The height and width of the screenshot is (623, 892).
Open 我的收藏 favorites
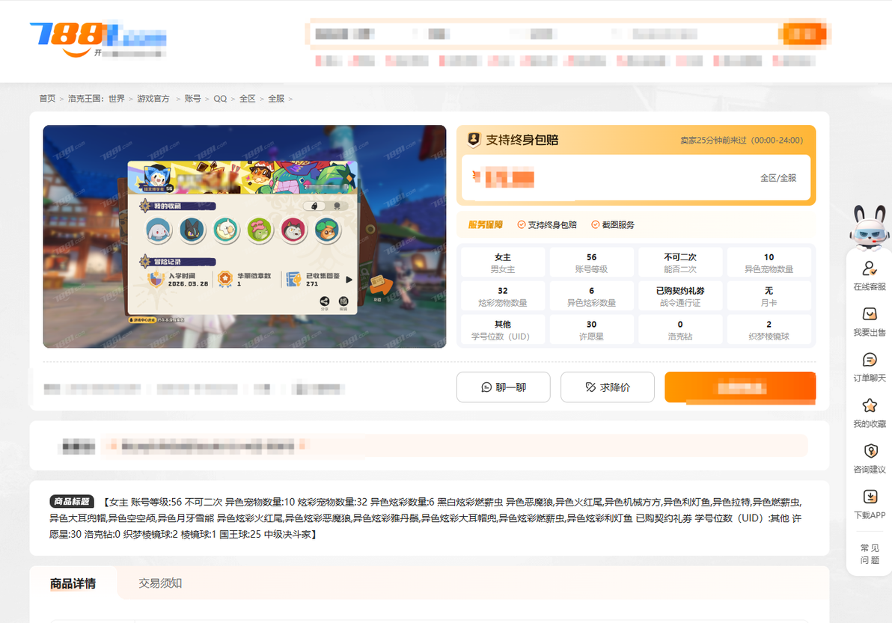870,414
